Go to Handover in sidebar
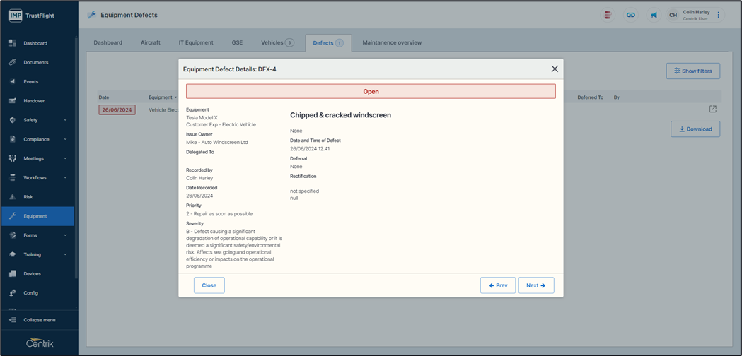The height and width of the screenshot is (356, 742). 34,101
